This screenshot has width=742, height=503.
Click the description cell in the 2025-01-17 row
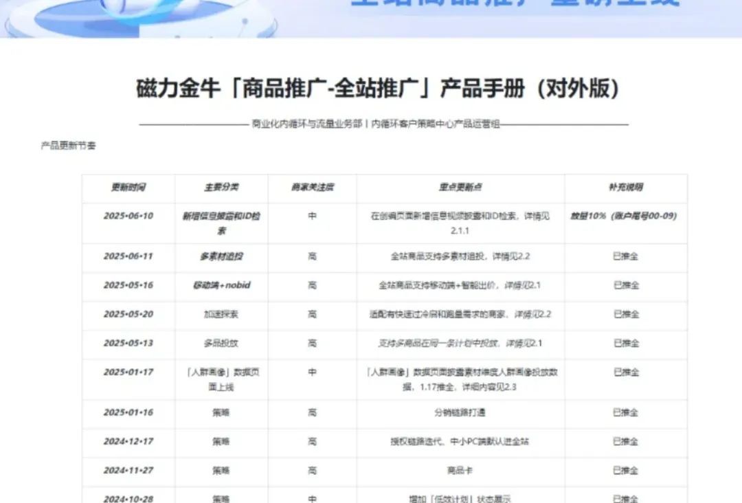pos(460,379)
